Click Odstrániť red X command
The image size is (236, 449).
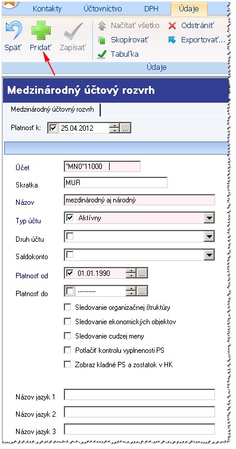click(x=191, y=26)
